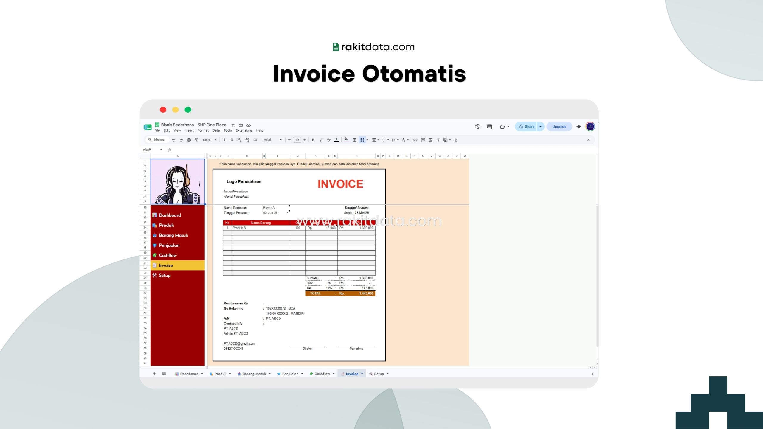763x429 pixels.
Task: Open the text color picker
Action: 336,140
